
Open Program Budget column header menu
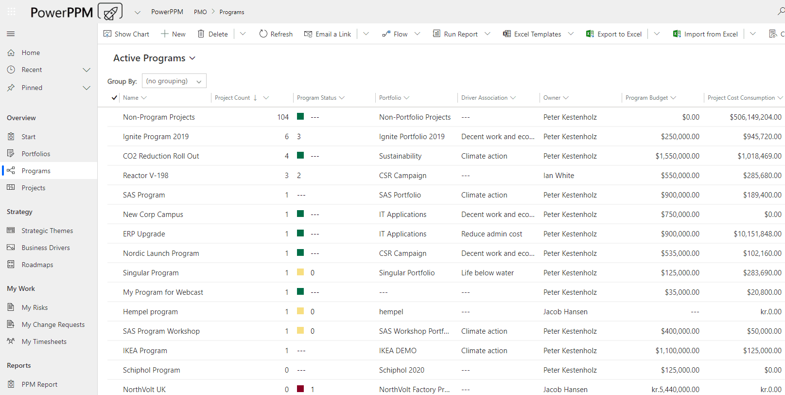point(651,98)
